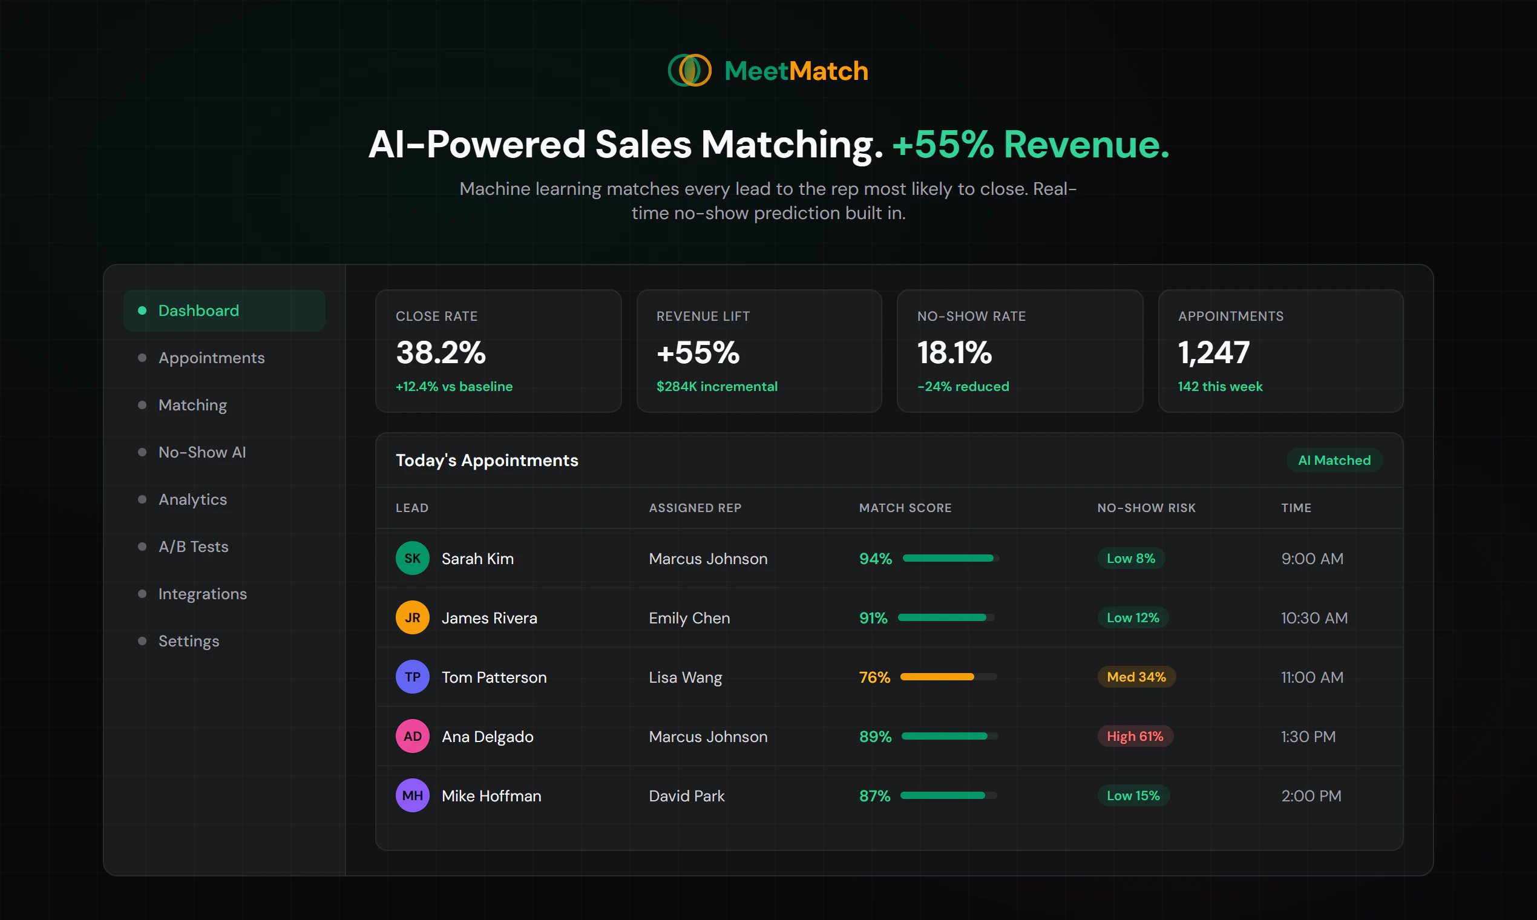Click Mike Hoffman's MH avatar
The height and width of the screenshot is (920, 1537).
click(x=412, y=795)
